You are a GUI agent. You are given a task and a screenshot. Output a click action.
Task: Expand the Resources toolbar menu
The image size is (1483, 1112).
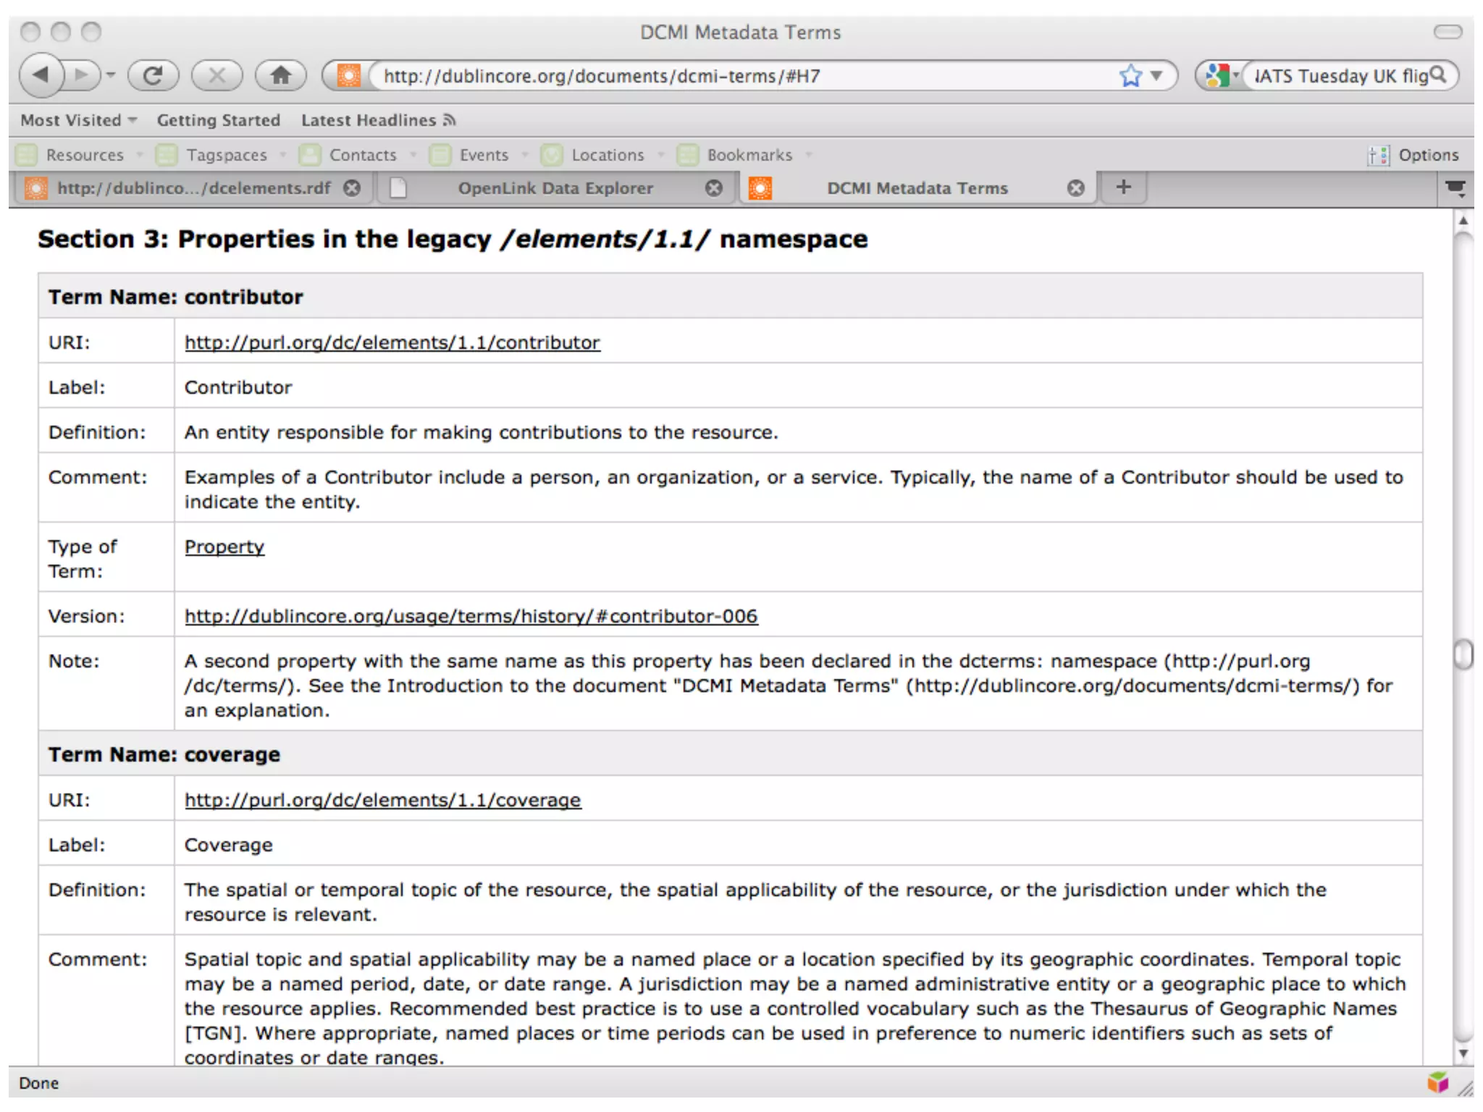84,155
